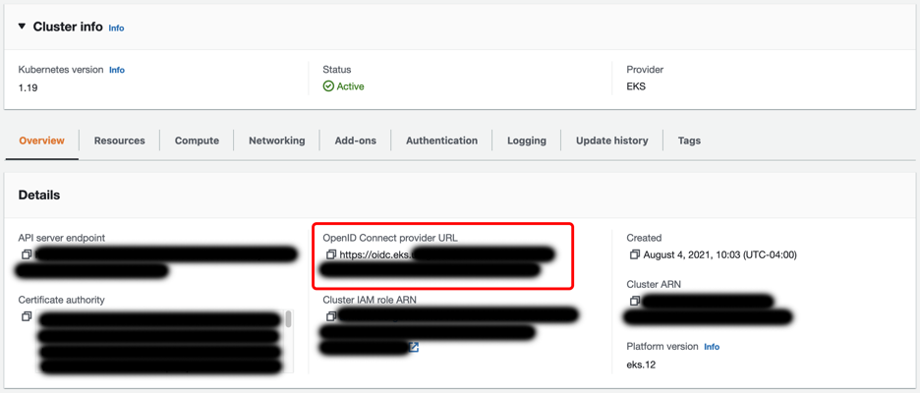Click the Certificate authority scrollbar

(x=288, y=320)
